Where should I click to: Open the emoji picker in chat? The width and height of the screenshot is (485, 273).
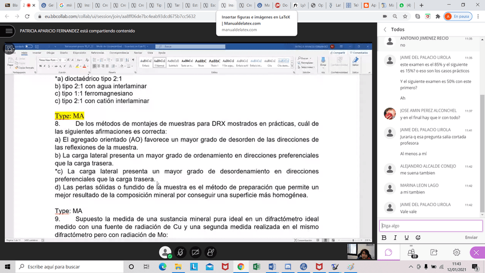click(418, 238)
